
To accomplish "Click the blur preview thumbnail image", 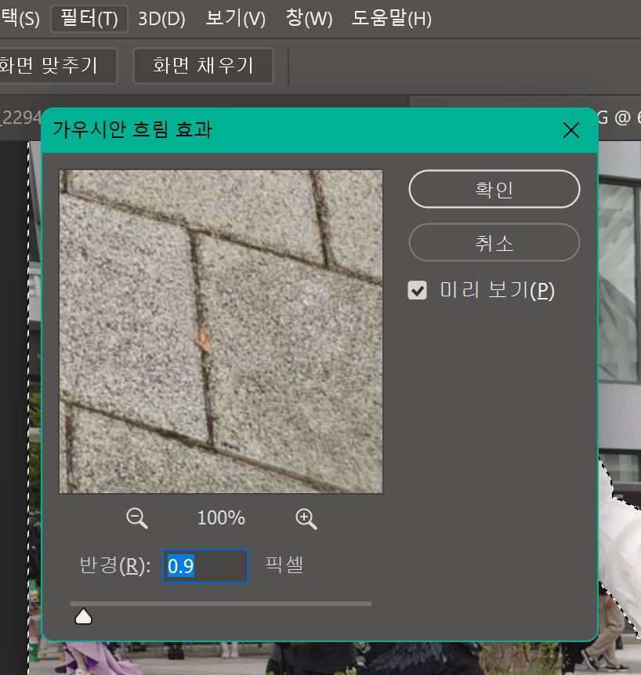I will pos(220,330).
